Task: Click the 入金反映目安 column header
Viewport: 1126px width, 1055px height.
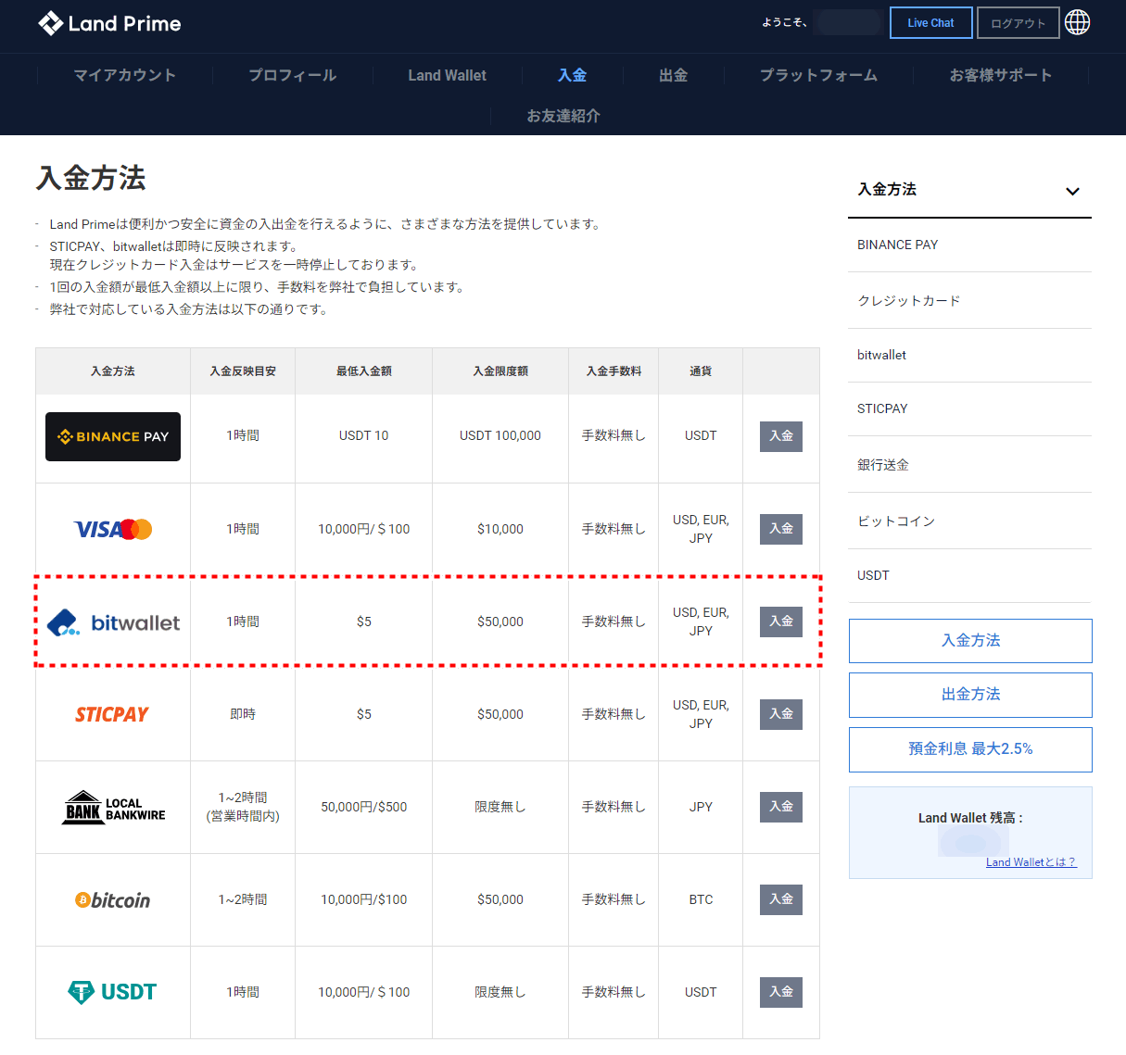Action: point(243,371)
